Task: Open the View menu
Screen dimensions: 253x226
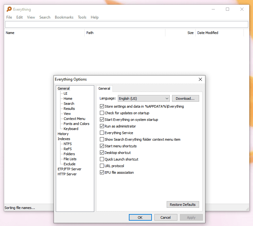Action: tap(31, 17)
